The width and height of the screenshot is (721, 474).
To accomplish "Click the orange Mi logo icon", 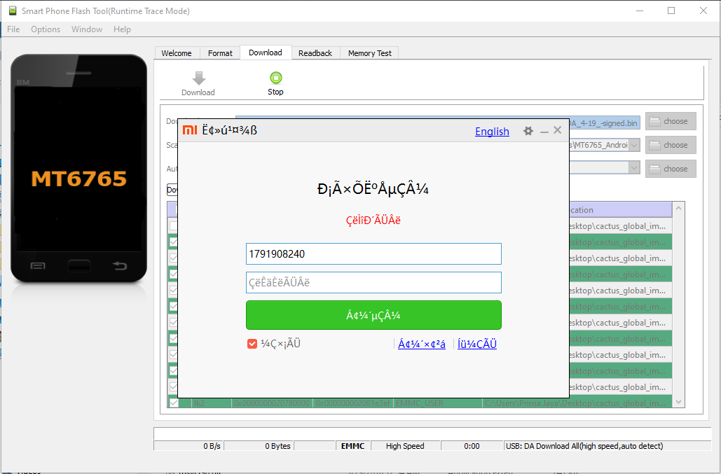I will [x=190, y=130].
